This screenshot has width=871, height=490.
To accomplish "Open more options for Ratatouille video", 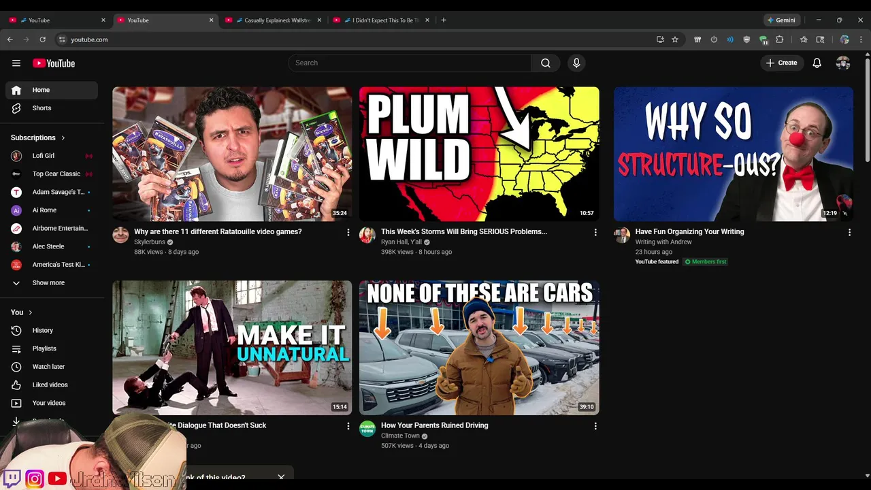I will pos(348,233).
